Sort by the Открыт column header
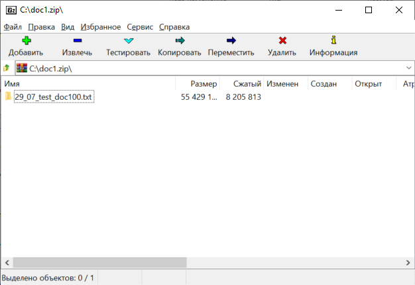Screen dimensions: 415x285 [374, 84]
